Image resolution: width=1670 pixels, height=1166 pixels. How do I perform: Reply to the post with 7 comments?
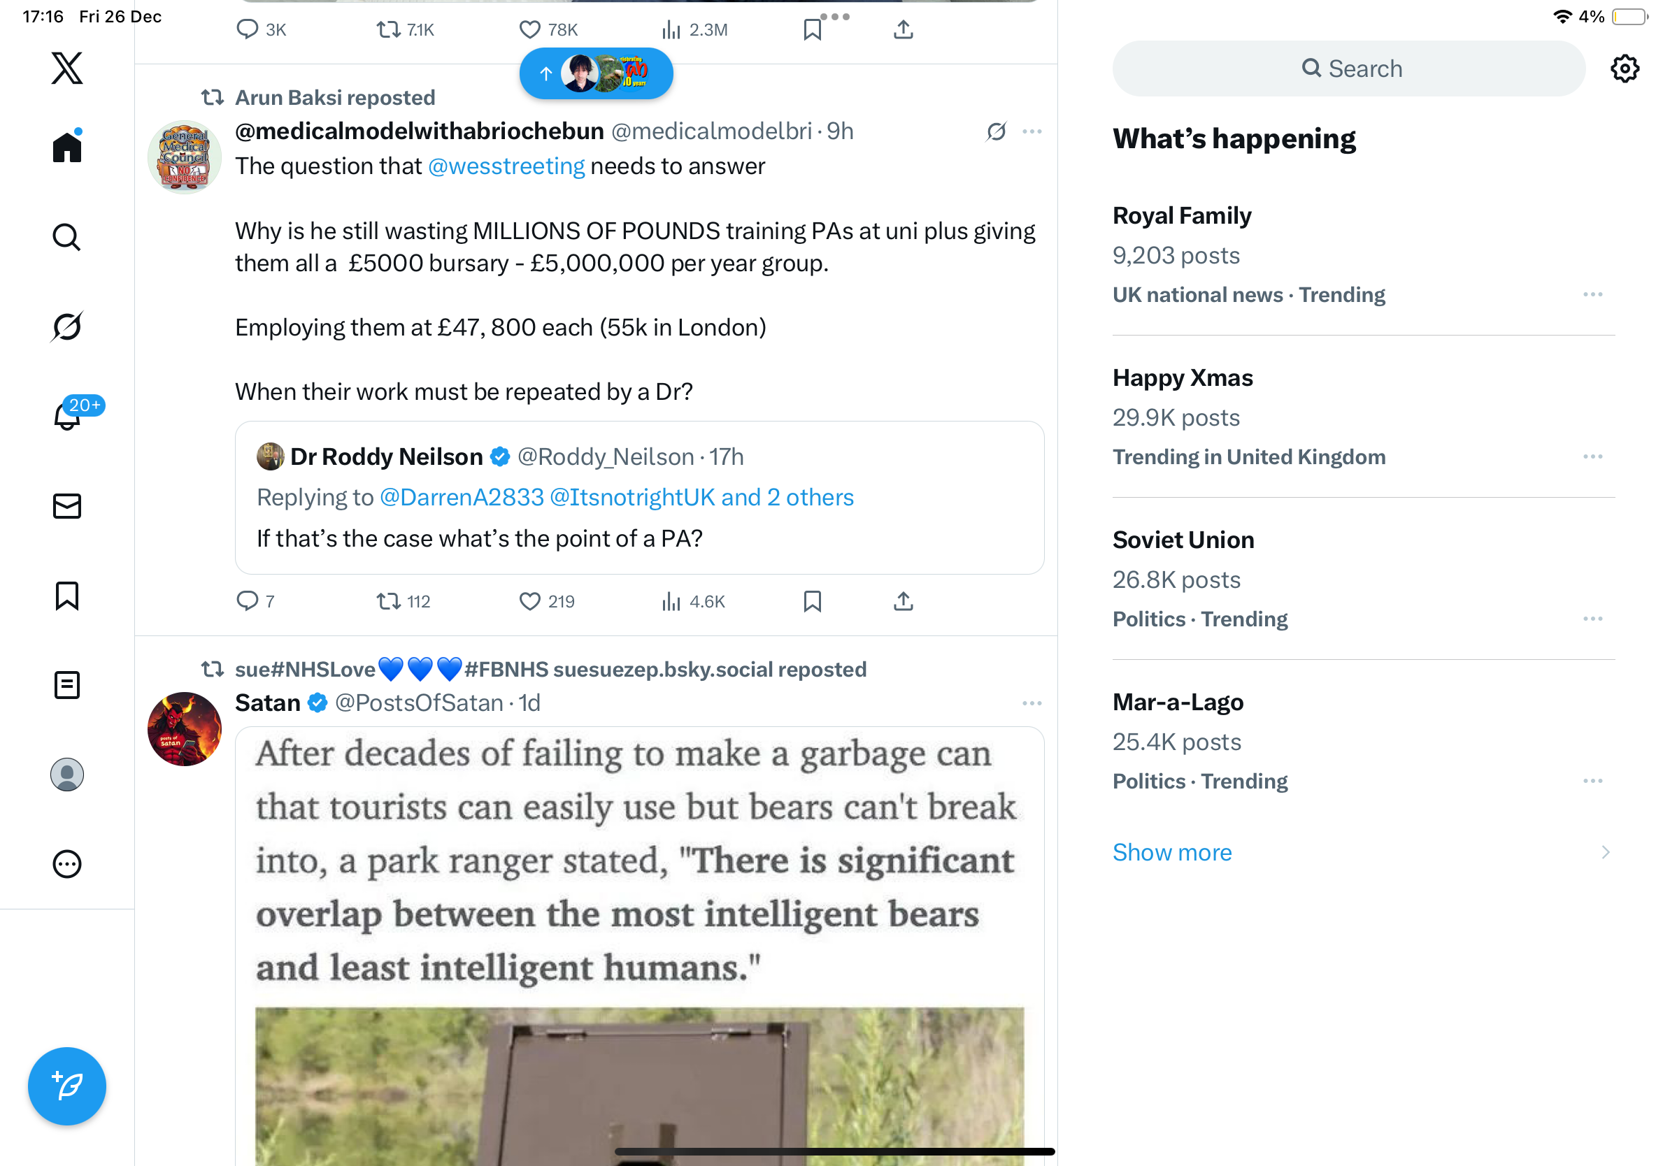[x=248, y=601]
